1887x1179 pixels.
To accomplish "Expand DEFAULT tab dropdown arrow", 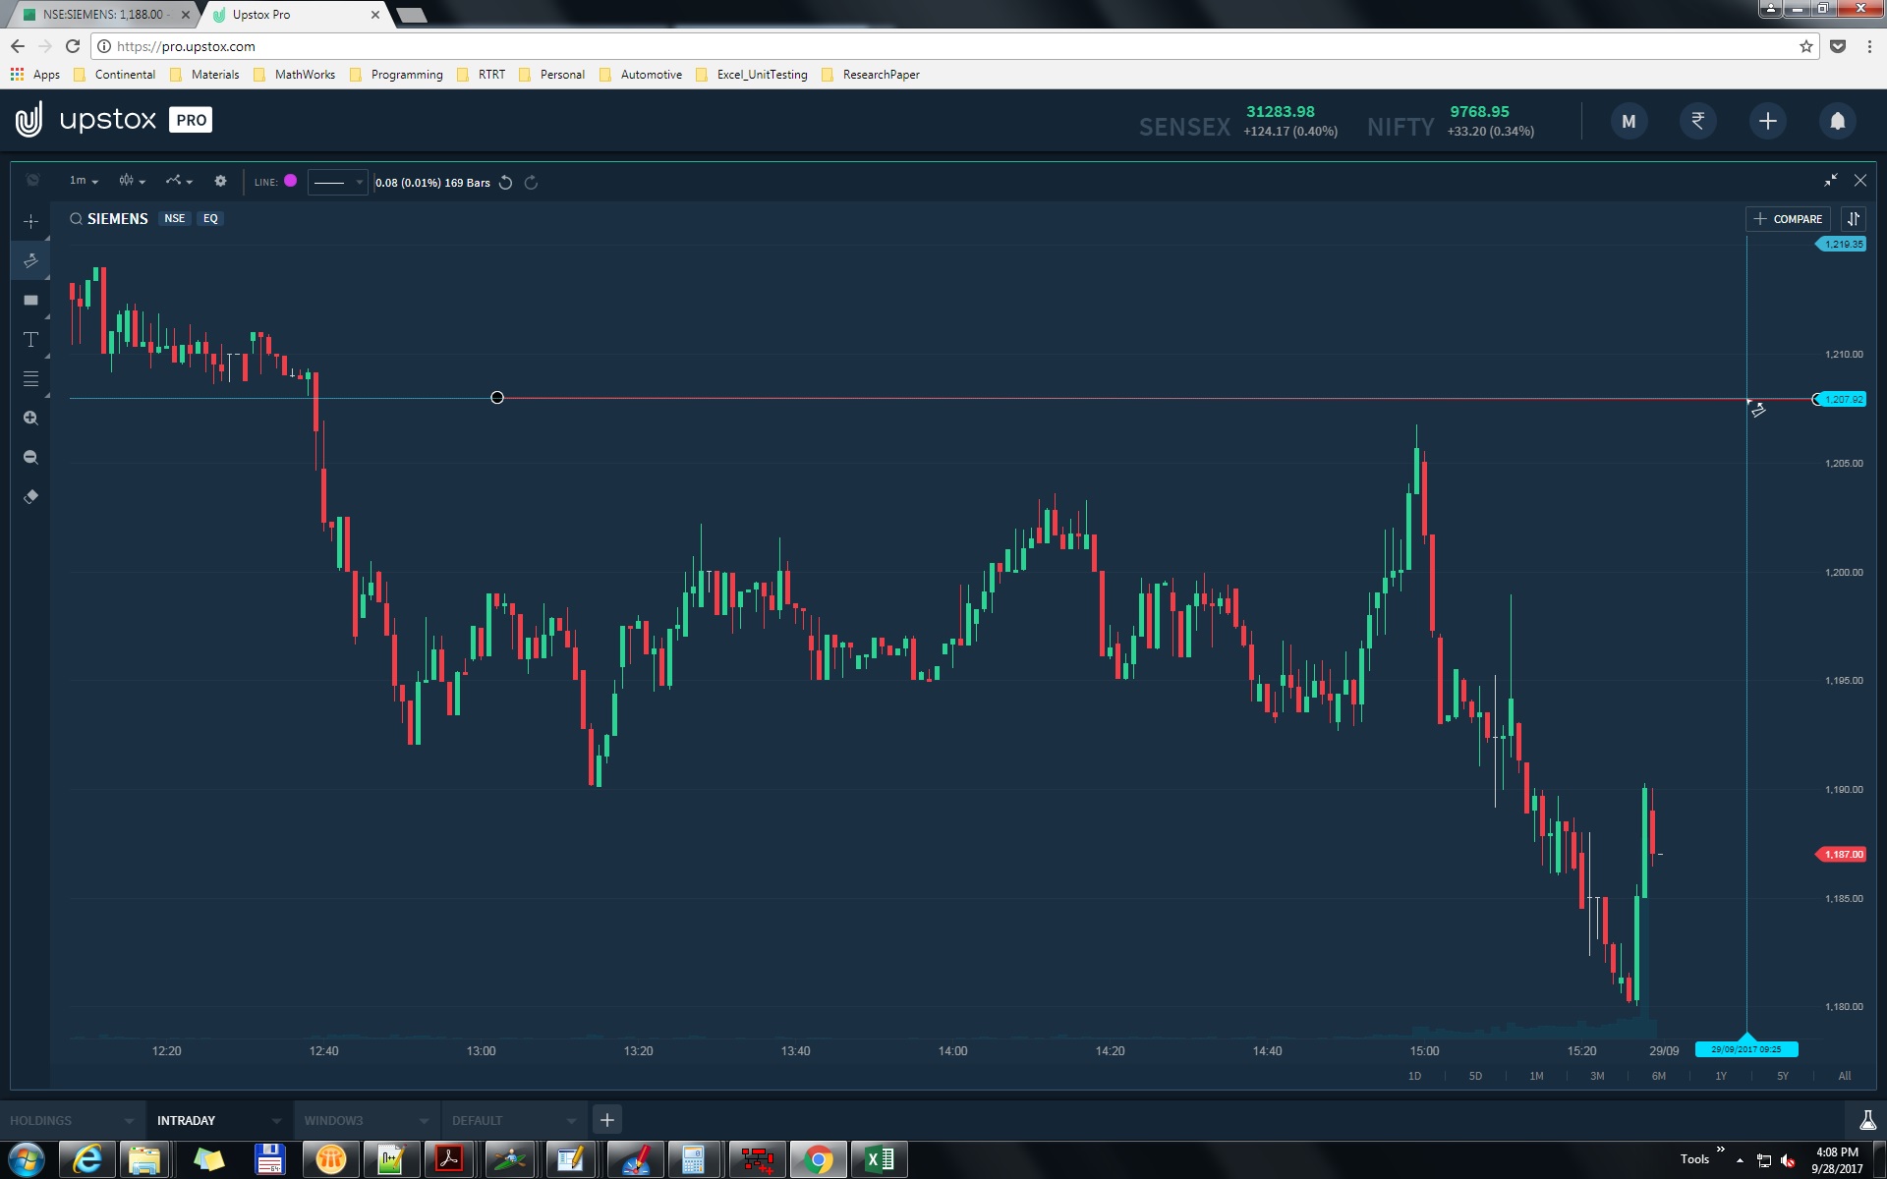I will click(571, 1120).
